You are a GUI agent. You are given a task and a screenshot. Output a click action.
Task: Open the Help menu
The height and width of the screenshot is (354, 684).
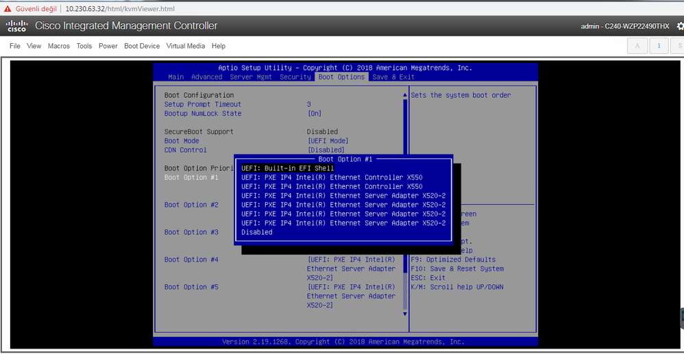219,46
